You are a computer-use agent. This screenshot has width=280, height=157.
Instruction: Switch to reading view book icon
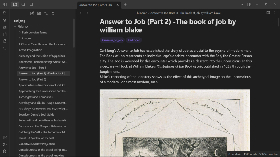[268, 13]
